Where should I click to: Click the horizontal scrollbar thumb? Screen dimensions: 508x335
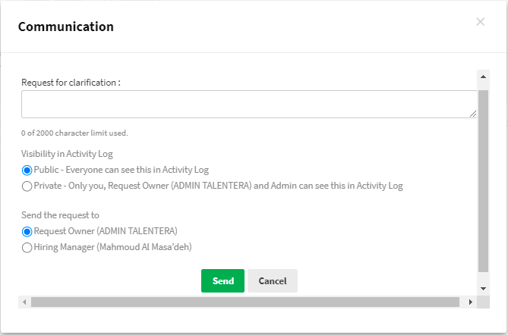click(245, 302)
